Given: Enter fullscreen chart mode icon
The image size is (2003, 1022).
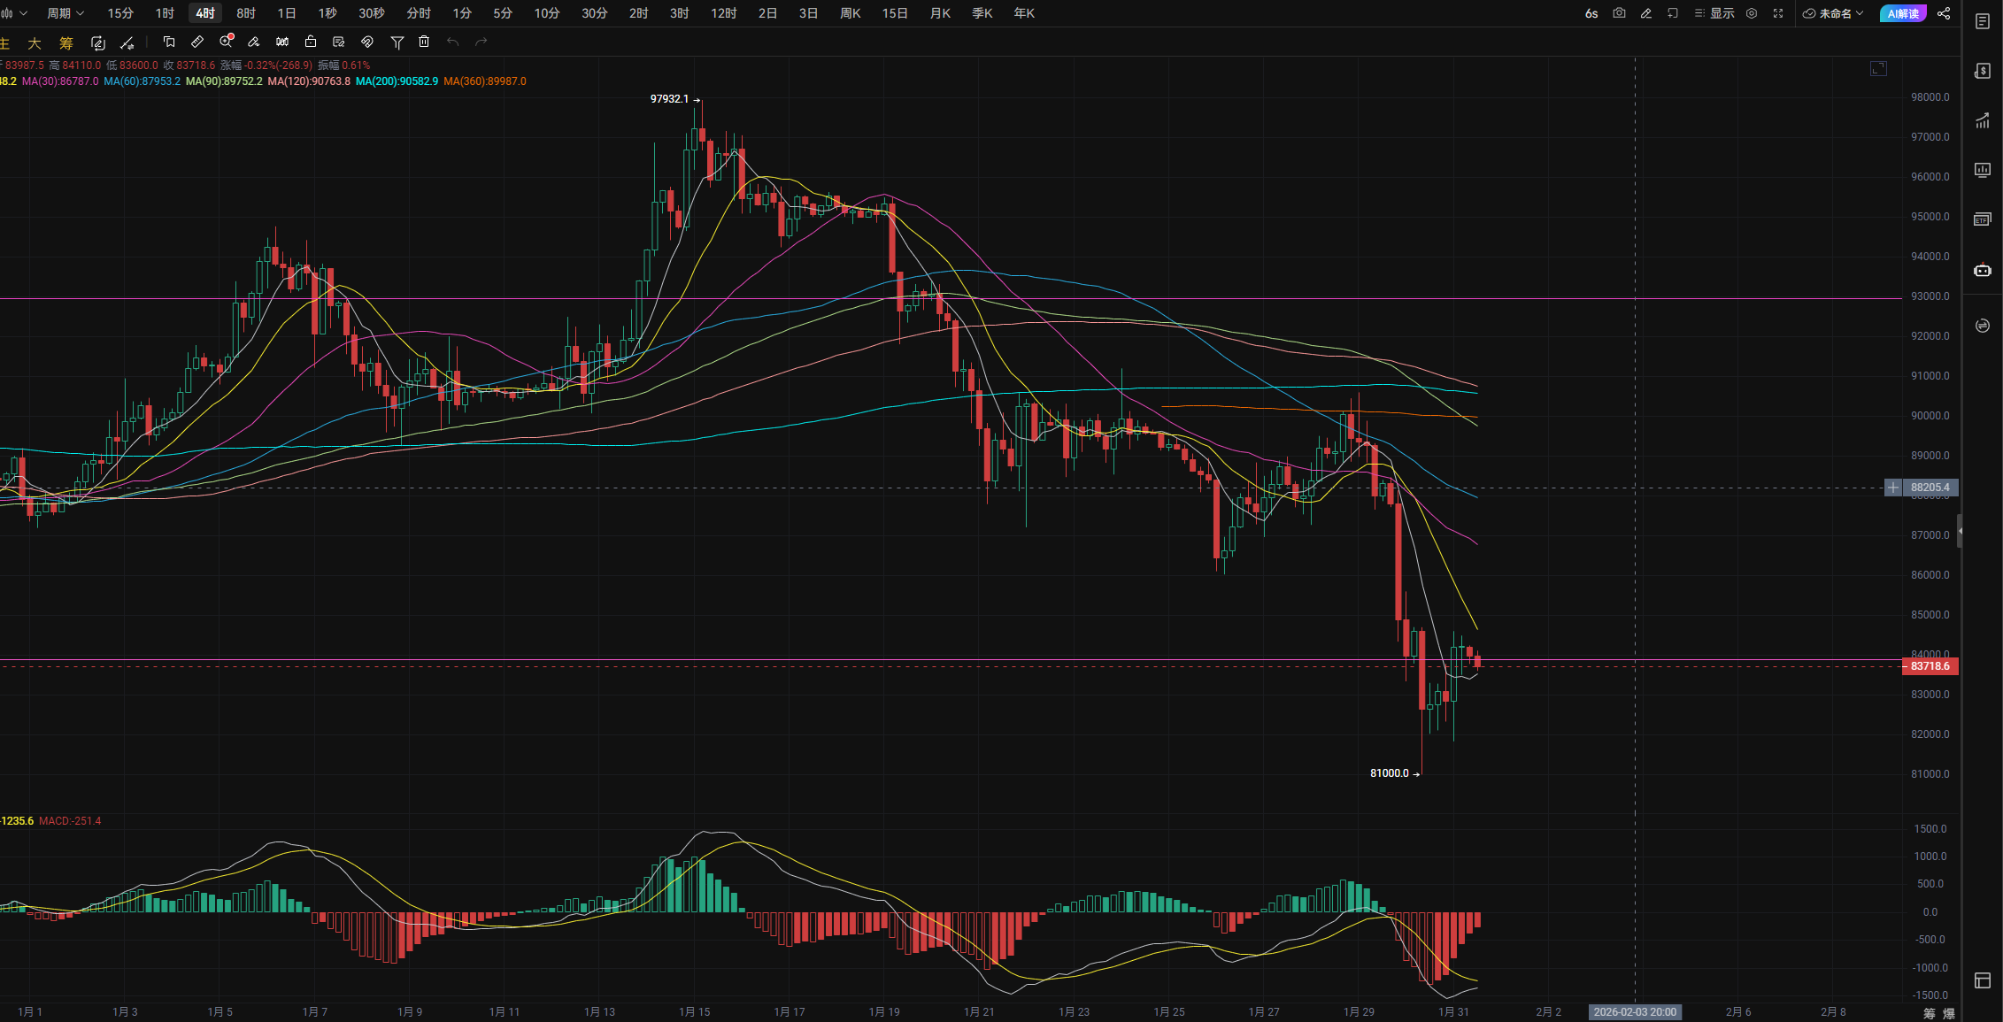Looking at the screenshot, I should click(x=1778, y=13).
